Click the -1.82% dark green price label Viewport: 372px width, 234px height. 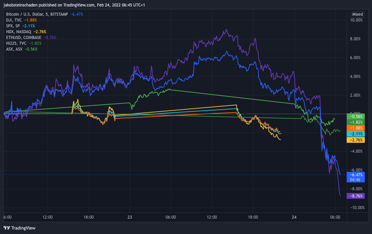tap(356, 122)
